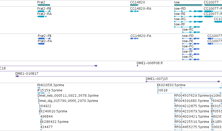This screenshot has width=222, height=131.
Task: Select the Prat2-RB transcript label
Action: coord(44,9)
